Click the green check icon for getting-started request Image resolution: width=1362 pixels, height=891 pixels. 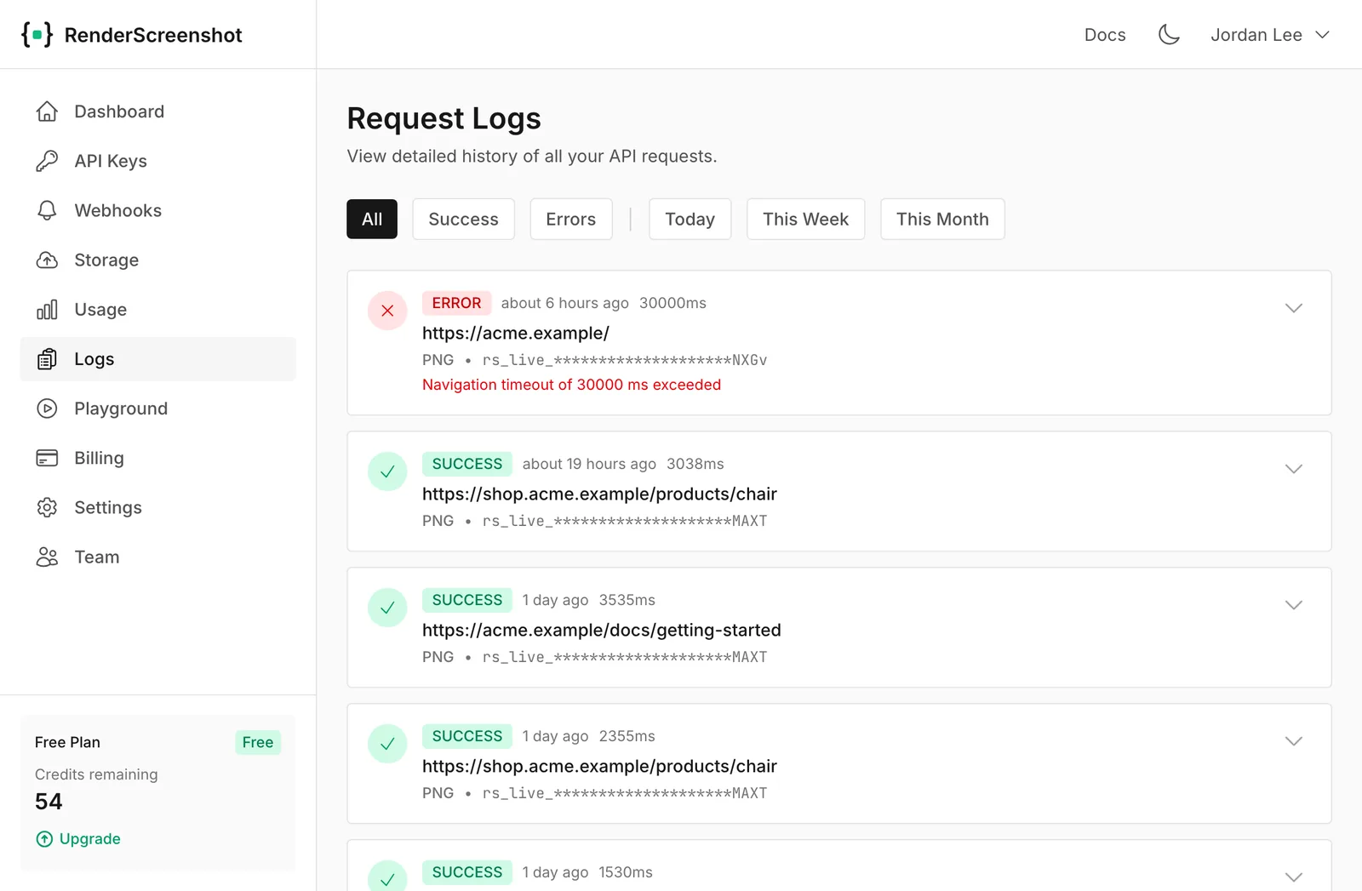pos(387,608)
